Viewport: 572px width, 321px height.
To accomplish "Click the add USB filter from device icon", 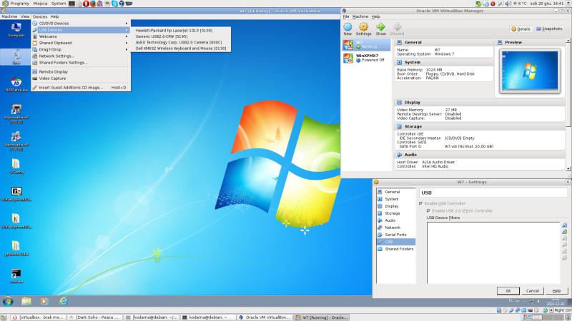I will pyautogui.click(x=564, y=232).
